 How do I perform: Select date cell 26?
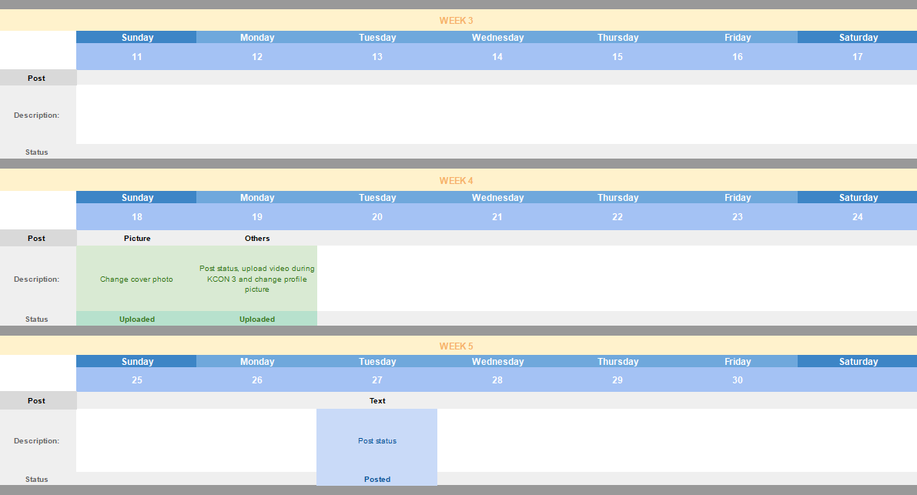tap(256, 380)
